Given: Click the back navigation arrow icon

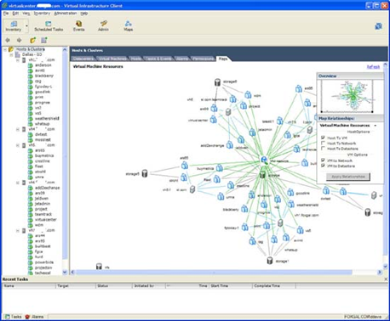Looking at the screenshot, I should [8, 40].
